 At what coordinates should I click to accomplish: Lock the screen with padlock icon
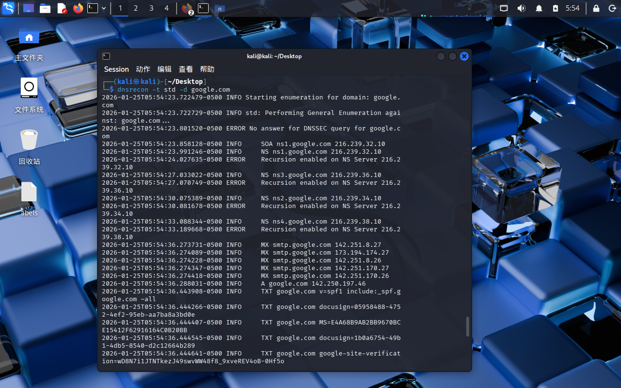pos(596,8)
